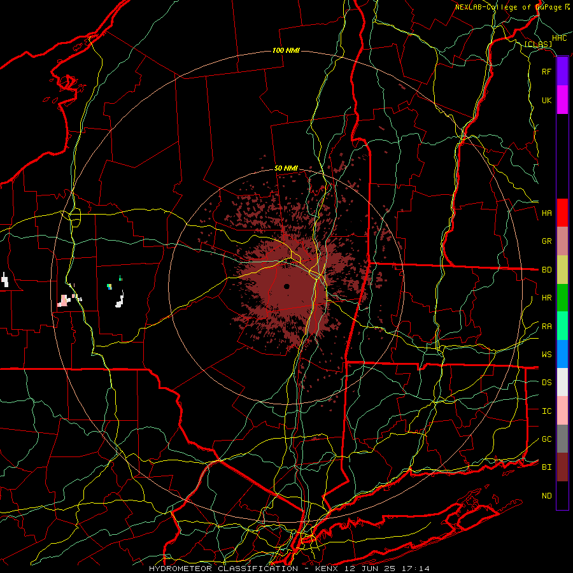This screenshot has width=573, height=573.
Task: Click the BI legend label
Action: pyautogui.click(x=546, y=467)
